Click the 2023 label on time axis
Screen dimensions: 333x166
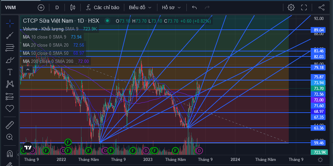148,160
